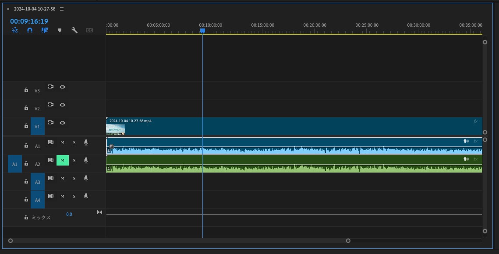Click the A1 source patch button
Screen dimensions: 499x254
point(14,164)
